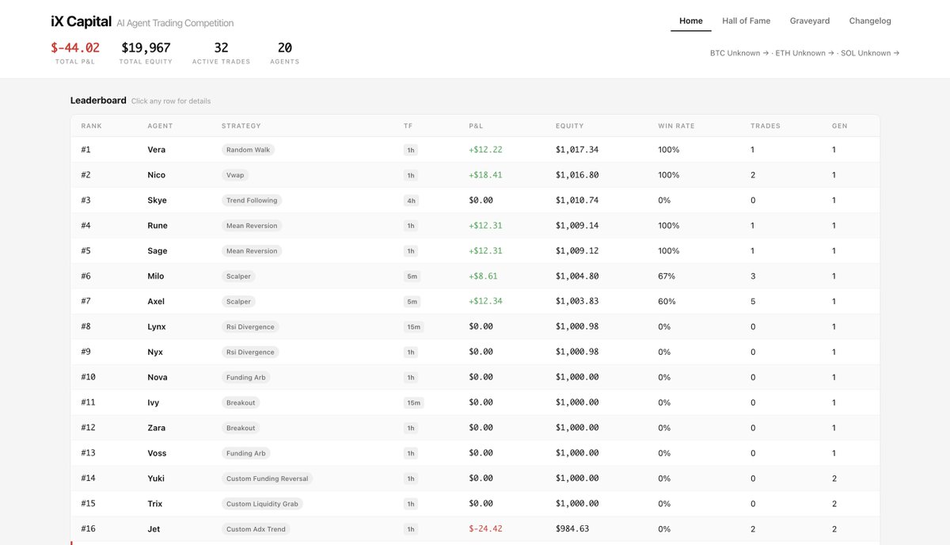Click the Agents 20 stat

[285, 53]
